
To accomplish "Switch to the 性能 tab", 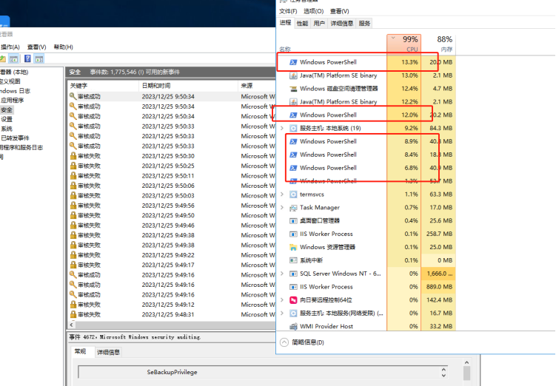I will (x=302, y=24).
